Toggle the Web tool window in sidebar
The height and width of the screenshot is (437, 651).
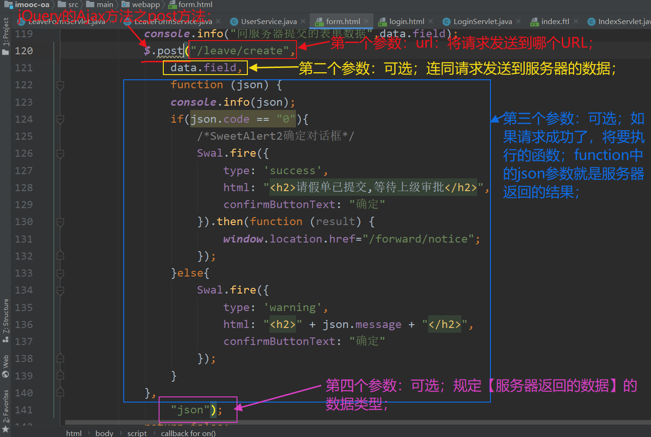[x=5, y=363]
